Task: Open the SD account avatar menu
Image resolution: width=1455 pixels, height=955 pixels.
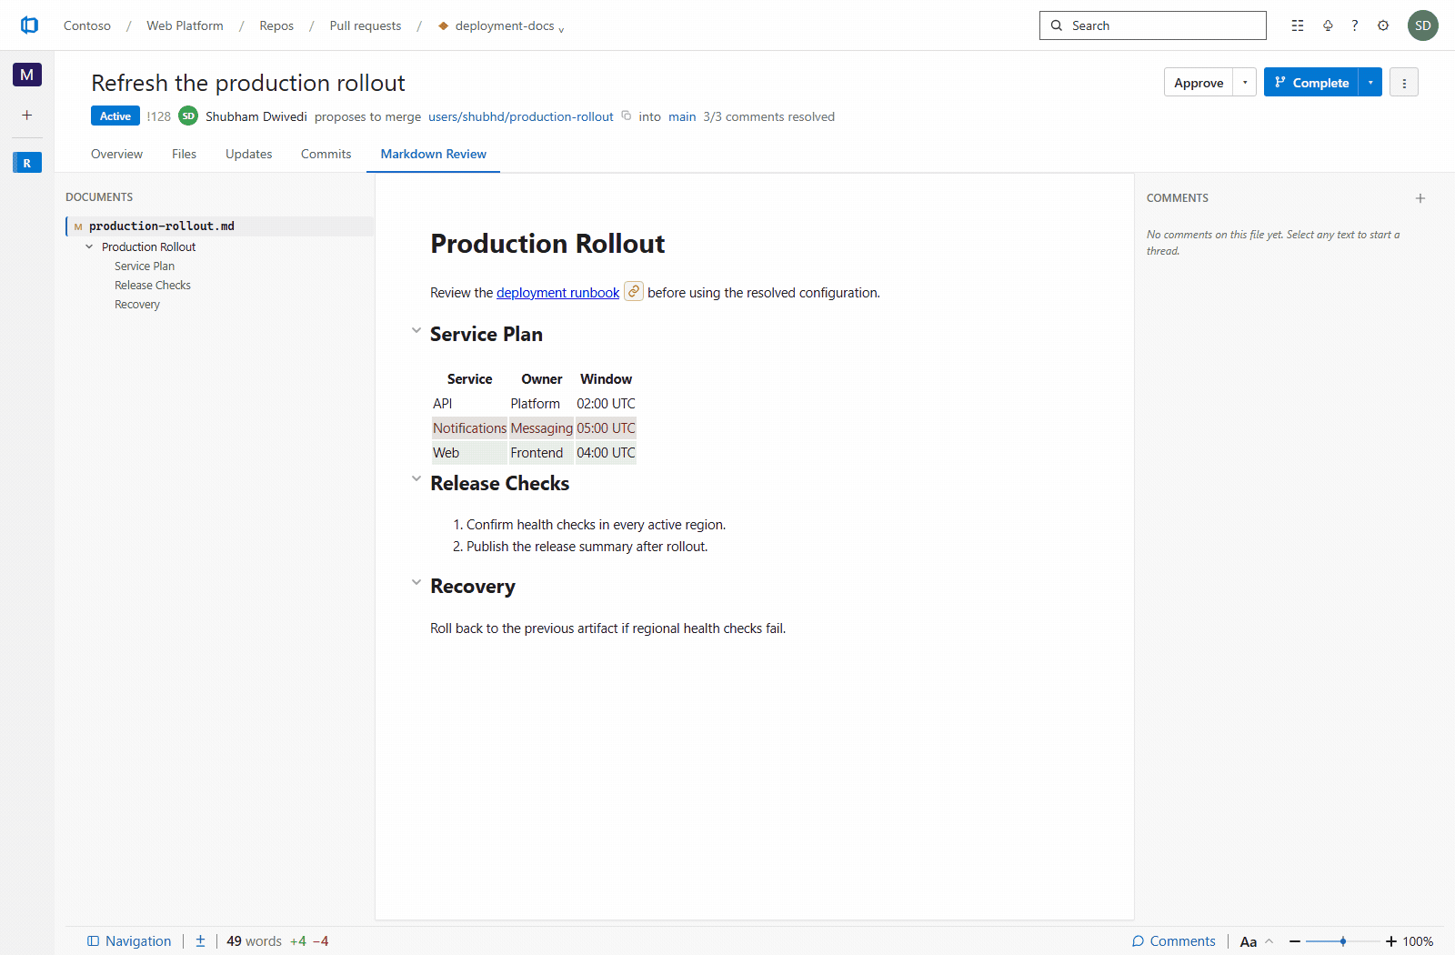Action: tap(1423, 25)
